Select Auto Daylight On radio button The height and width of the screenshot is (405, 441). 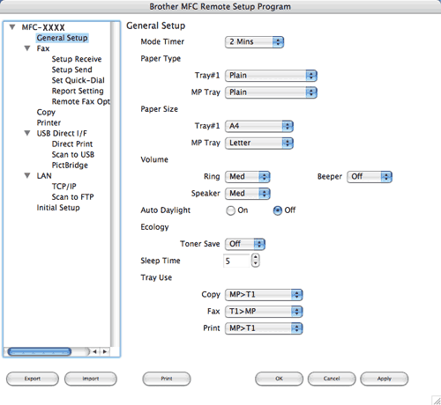point(230,210)
